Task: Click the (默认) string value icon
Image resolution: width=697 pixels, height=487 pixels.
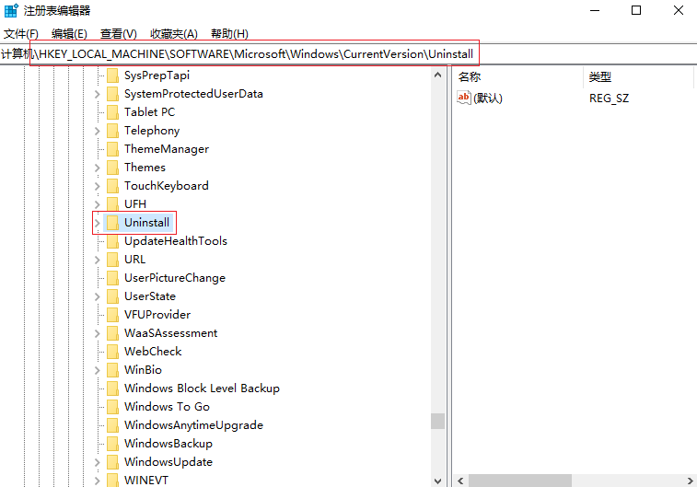Action: (464, 99)
